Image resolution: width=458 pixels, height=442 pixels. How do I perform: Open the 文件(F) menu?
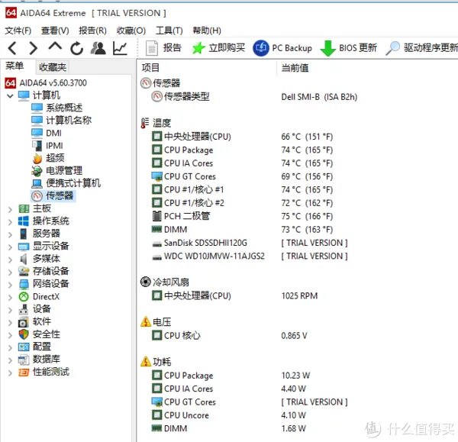tap(18, 31)
